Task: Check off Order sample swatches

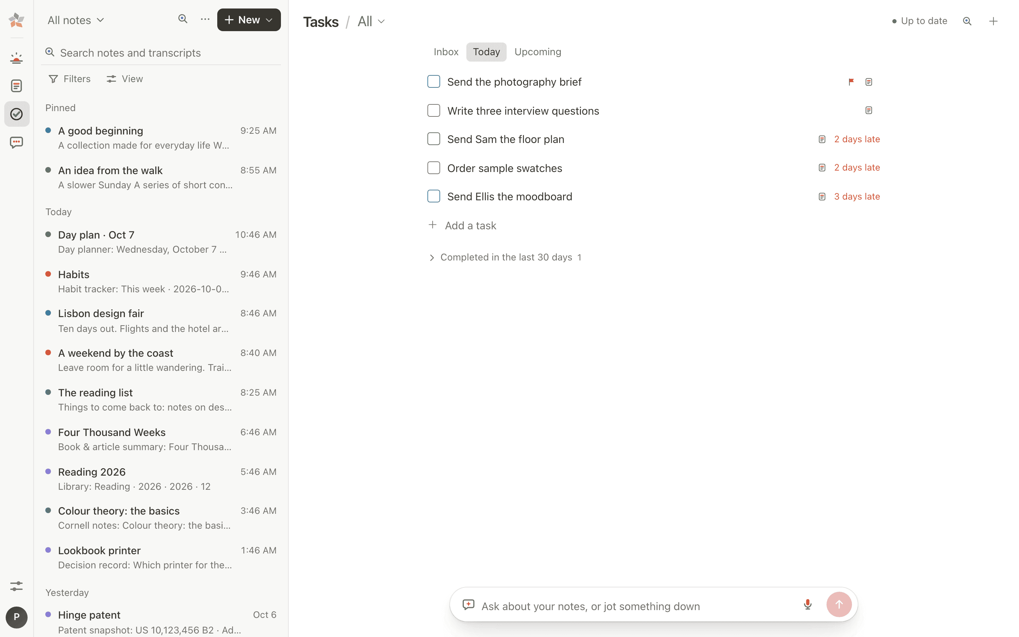Action: click(434, 168)
